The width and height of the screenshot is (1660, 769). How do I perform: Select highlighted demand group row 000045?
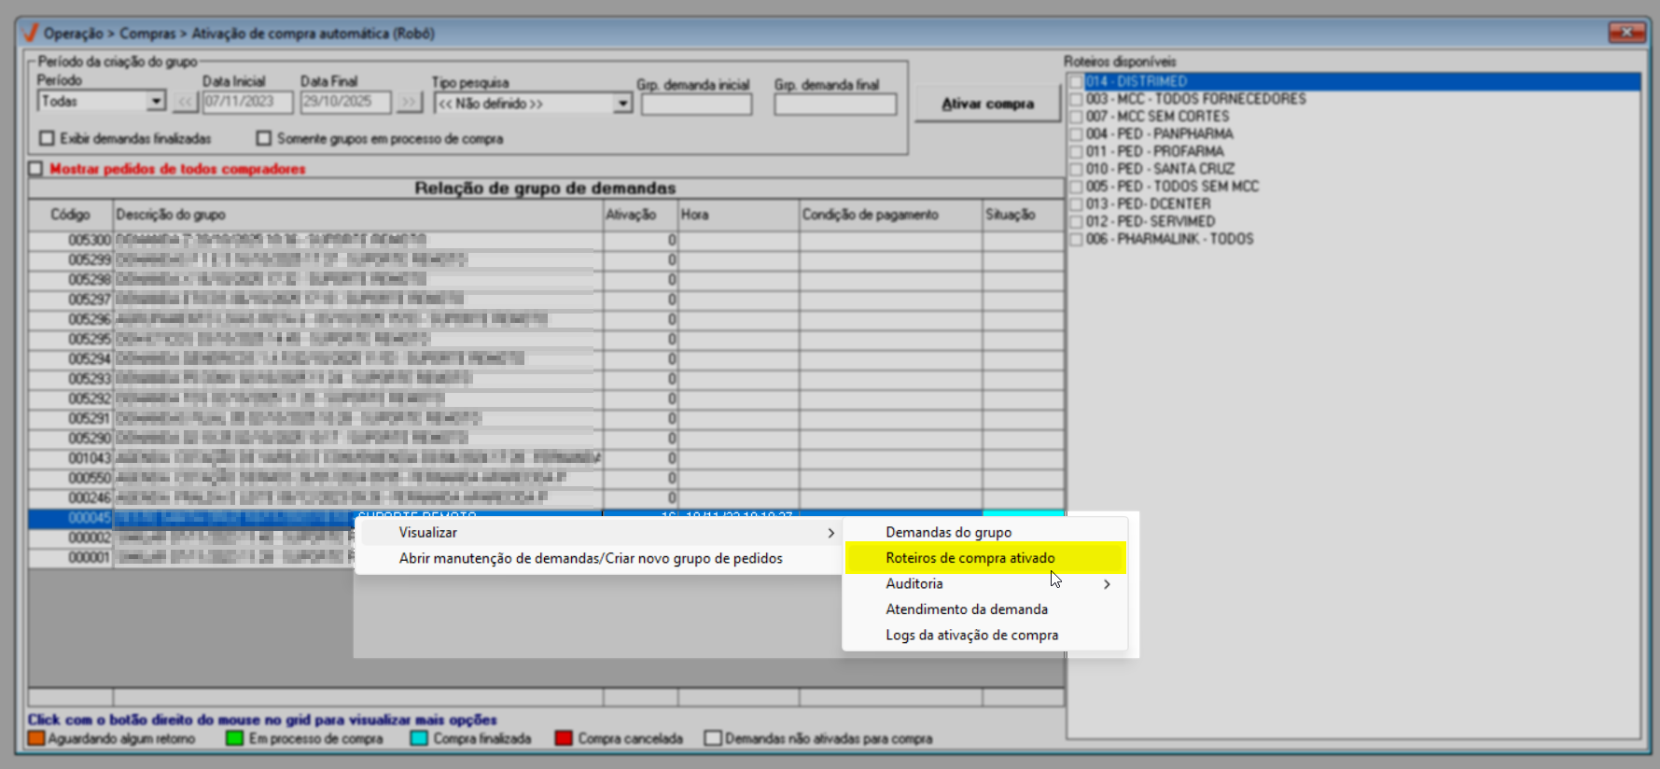[546, 518]
